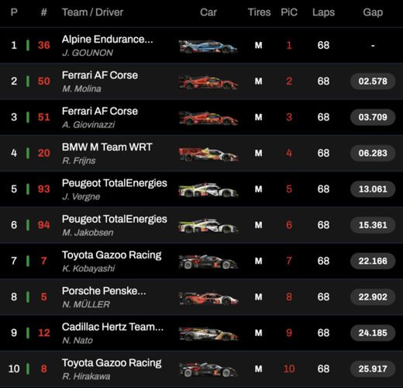The width and height of the screenshot is (403, 388).
Task: Open Toyota Gazoo Racing R. Hirakawa row
Action: pos(201,369)
